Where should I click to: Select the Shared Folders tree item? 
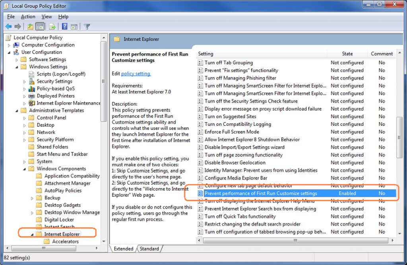[x=52, y=147]
